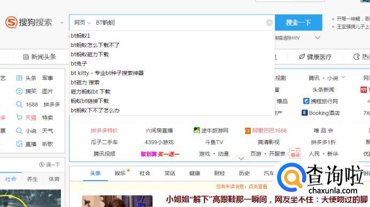The image size is (370, 207).
Task: Open the 网页 search type dropdown
Action: point(82,22)
